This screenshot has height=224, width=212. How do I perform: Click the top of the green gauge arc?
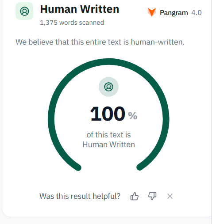108,61
